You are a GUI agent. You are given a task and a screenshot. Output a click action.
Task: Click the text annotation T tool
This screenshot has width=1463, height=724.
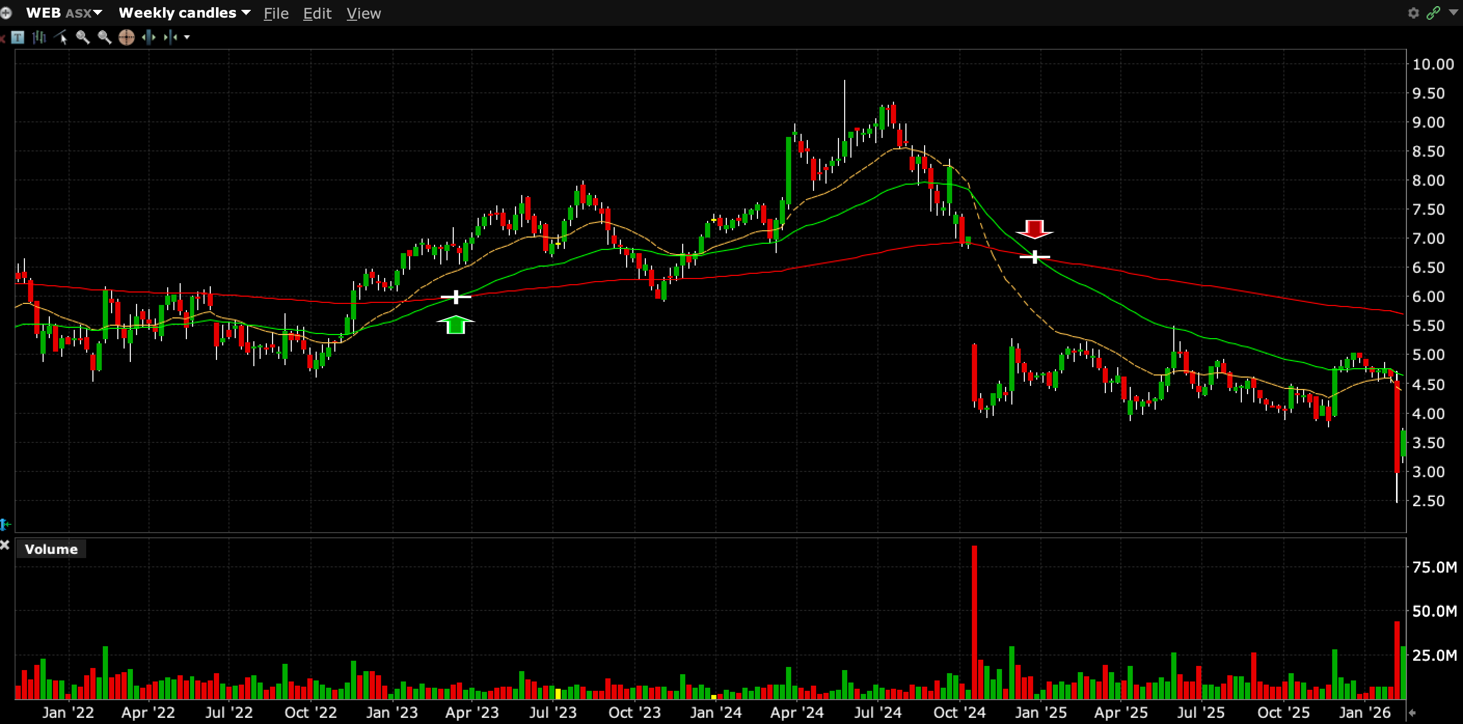tap(18, 37)
